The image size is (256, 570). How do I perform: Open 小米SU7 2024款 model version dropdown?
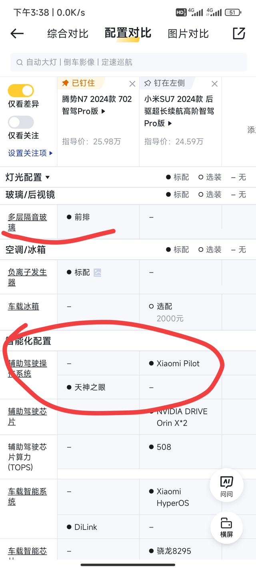(x=170, y=123)
